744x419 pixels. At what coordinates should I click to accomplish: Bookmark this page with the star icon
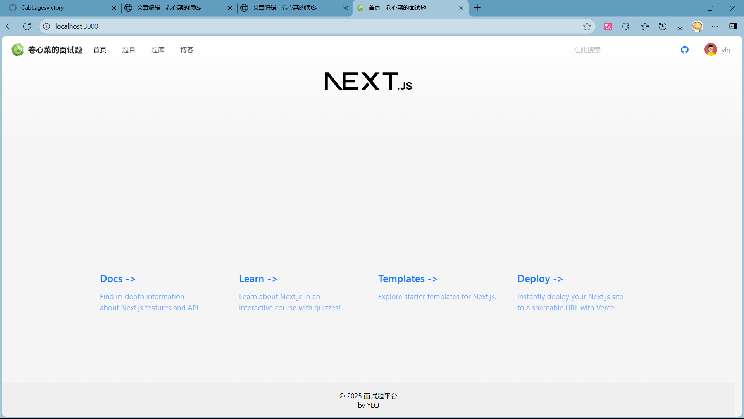click(587, 26)
